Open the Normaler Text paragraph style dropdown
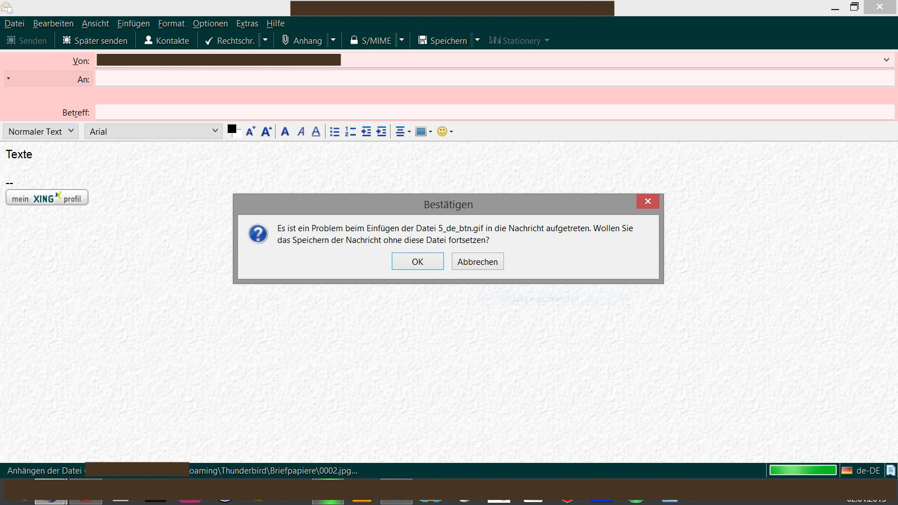Image resolution: width=898 pixels, height=505 pixels. pos(40,131)
